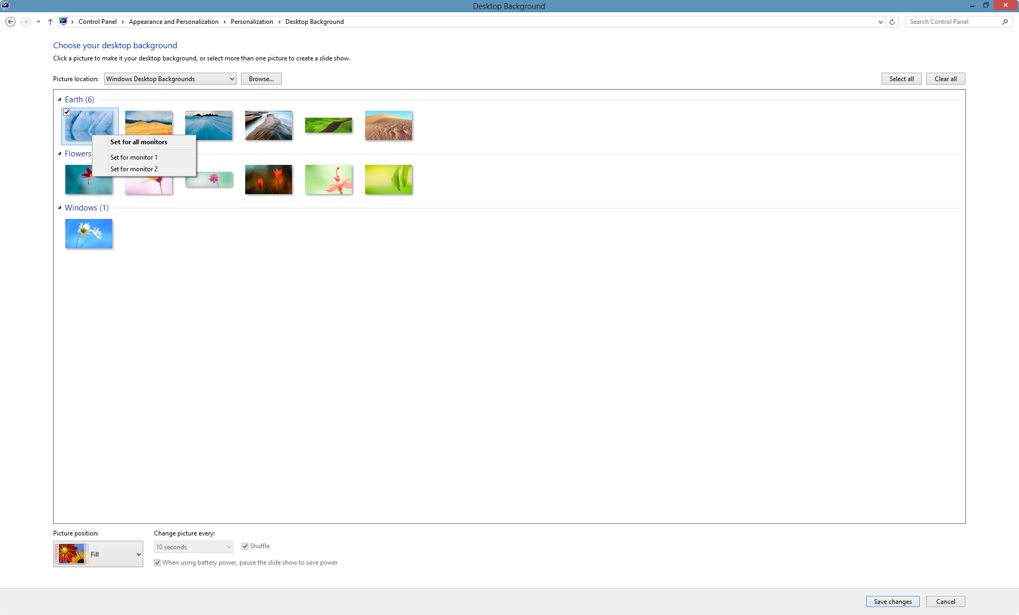
Task: Click Set for monitor 1 option
Action: (x=134, y=157)
